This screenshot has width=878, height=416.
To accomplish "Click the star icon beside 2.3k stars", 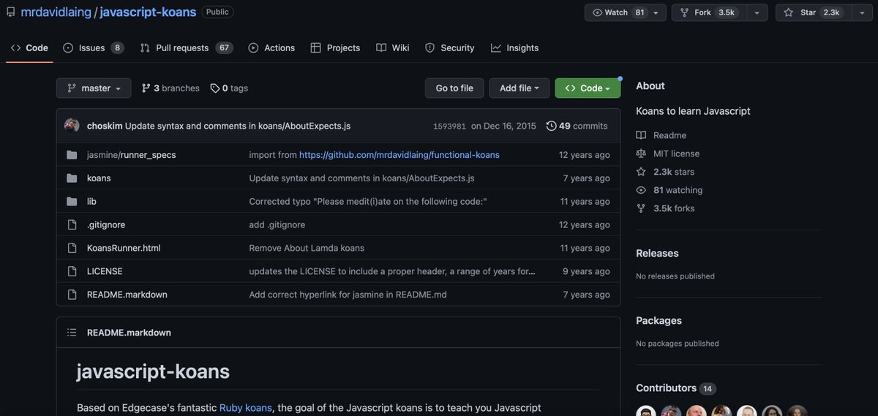I will (641, 172).
